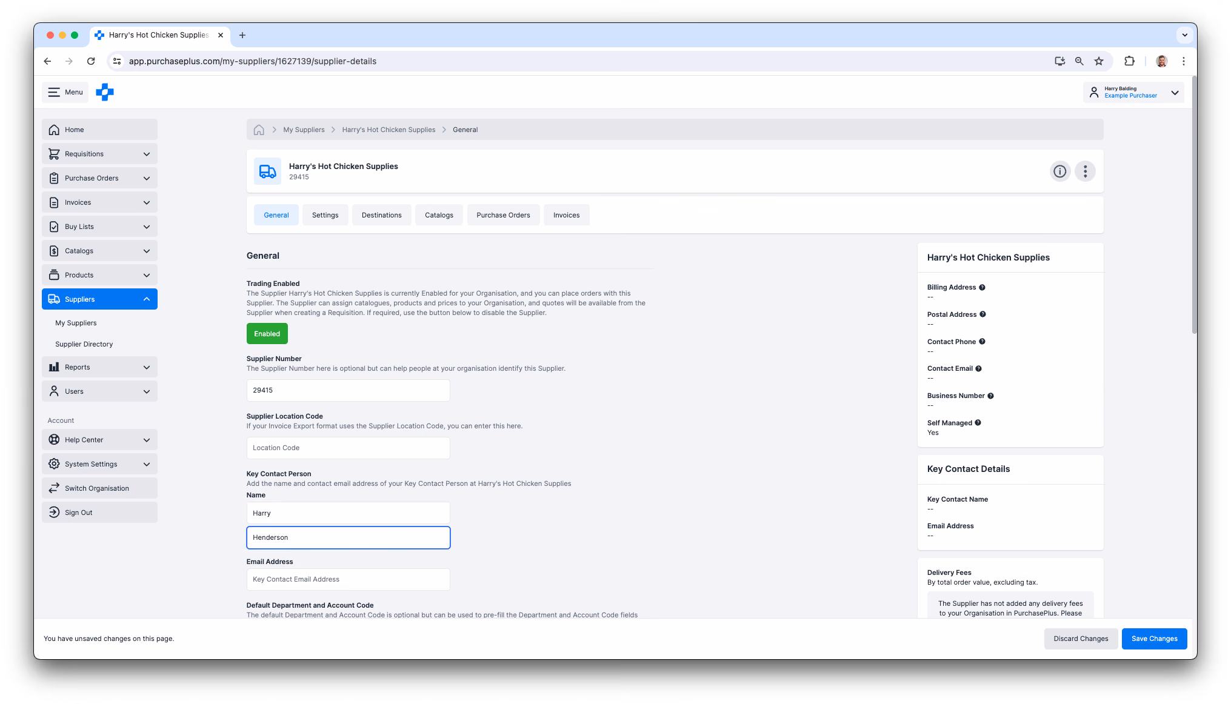Viewport: 1231px width, 704px height.
Task: Expand the Users chevron
Action: pos(147,391)
